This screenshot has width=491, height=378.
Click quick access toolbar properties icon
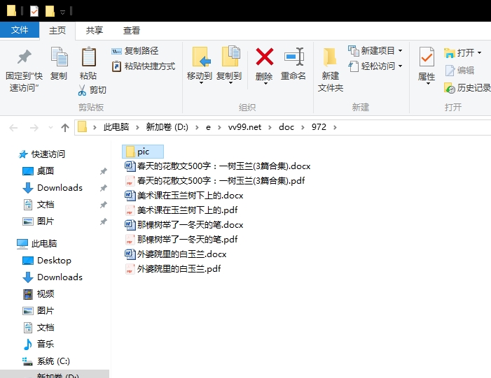click(34, 11)
